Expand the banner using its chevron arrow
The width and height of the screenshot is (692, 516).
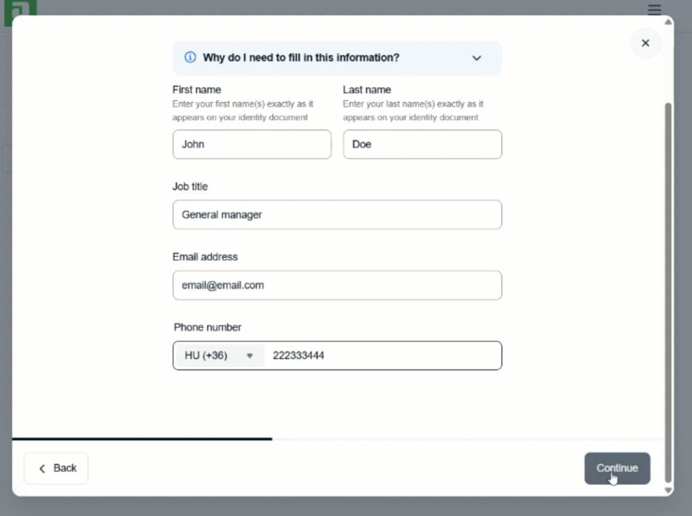tap(476, 58)
